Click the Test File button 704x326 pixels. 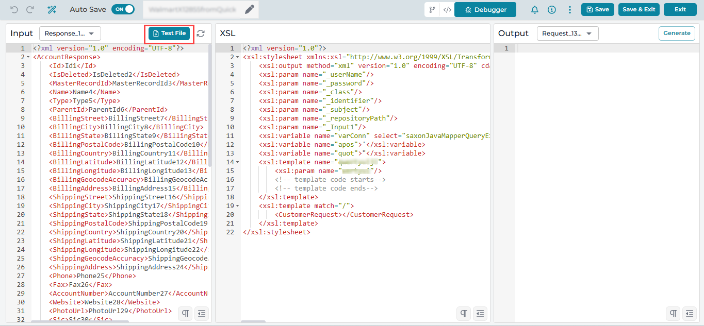pyautogui.click(x=169, y=33)
